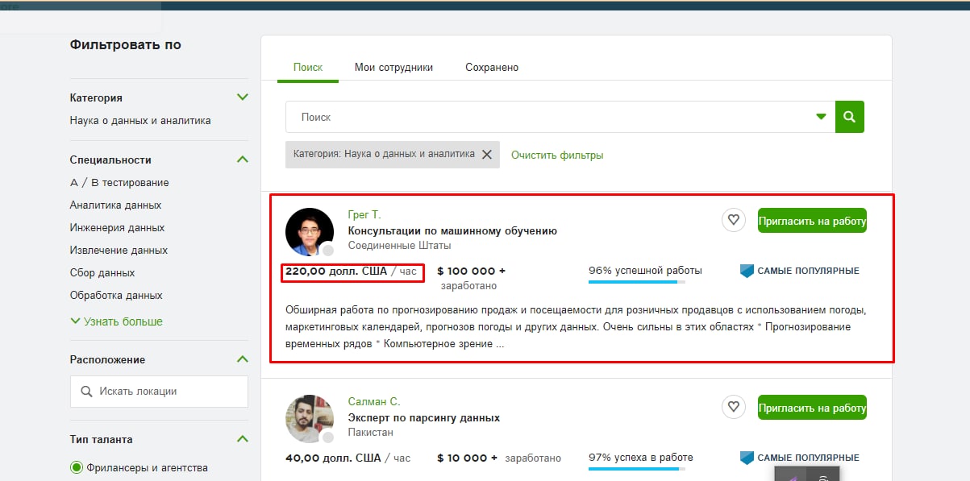The height and width of the screenshot is (481, 970).
Task: Select Инженерия данных specialty
Action: 117,228
